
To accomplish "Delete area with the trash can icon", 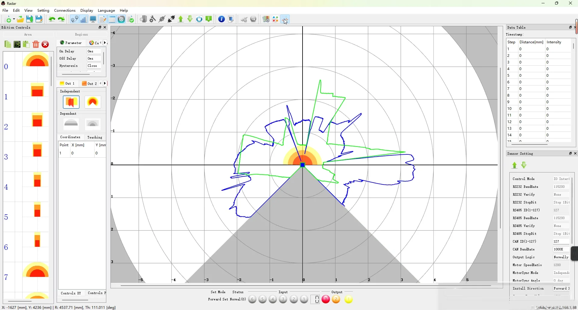I will point(36,44).
